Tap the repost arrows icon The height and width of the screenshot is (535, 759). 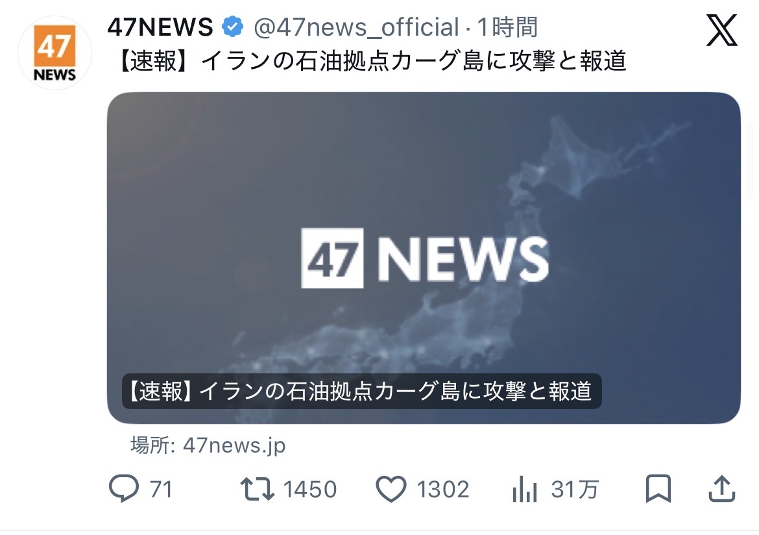click(258, 488)
